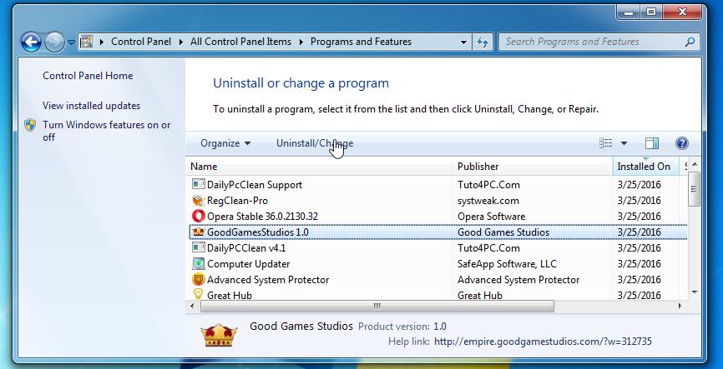The width and height of the screenshot is (723, 369).
Task: Select the Opera Stable icon
Action: pyautogui.click(x=198, y=217)
